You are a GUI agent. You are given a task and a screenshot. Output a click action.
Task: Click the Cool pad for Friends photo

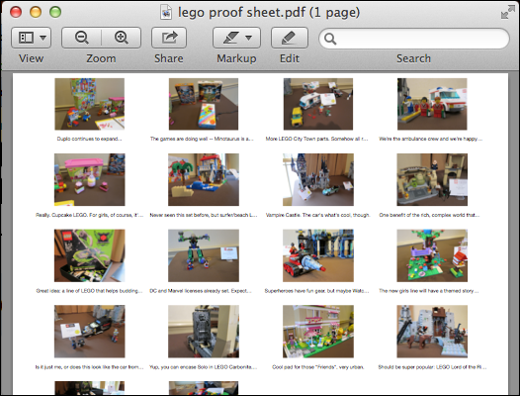click(x=318, y=332)
